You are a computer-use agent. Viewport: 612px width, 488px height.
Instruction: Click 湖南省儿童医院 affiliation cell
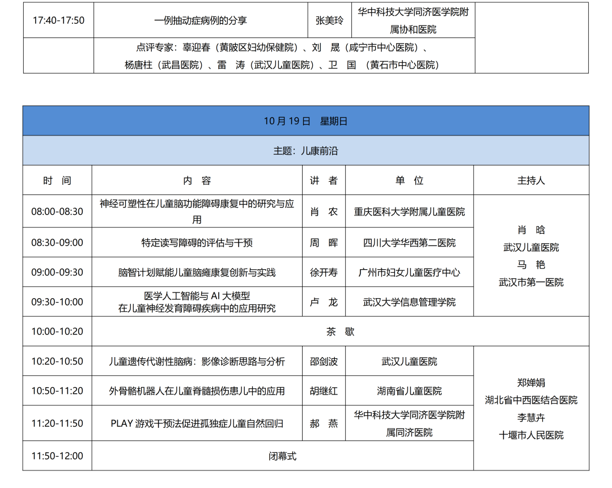(x=409, y=391)
